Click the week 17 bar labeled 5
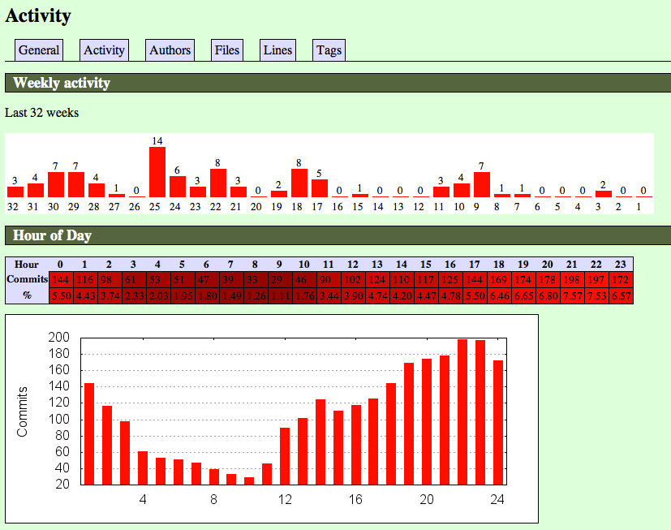 tap(320, 188)
